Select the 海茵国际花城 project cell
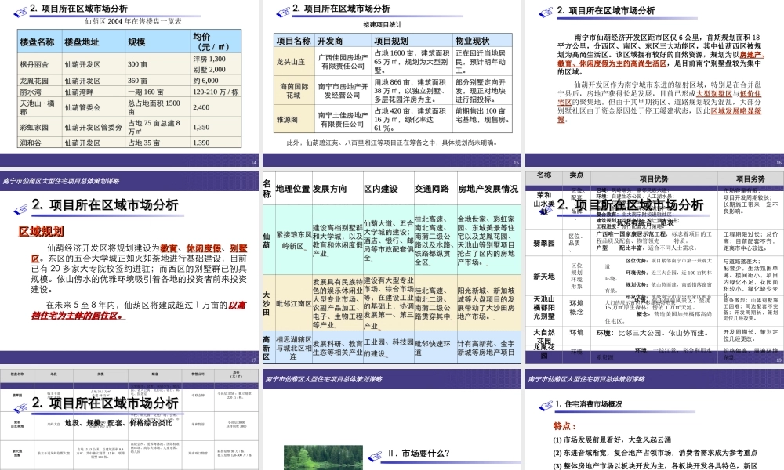The height and width of the screenshot is (470, 784). click(294, 91)
